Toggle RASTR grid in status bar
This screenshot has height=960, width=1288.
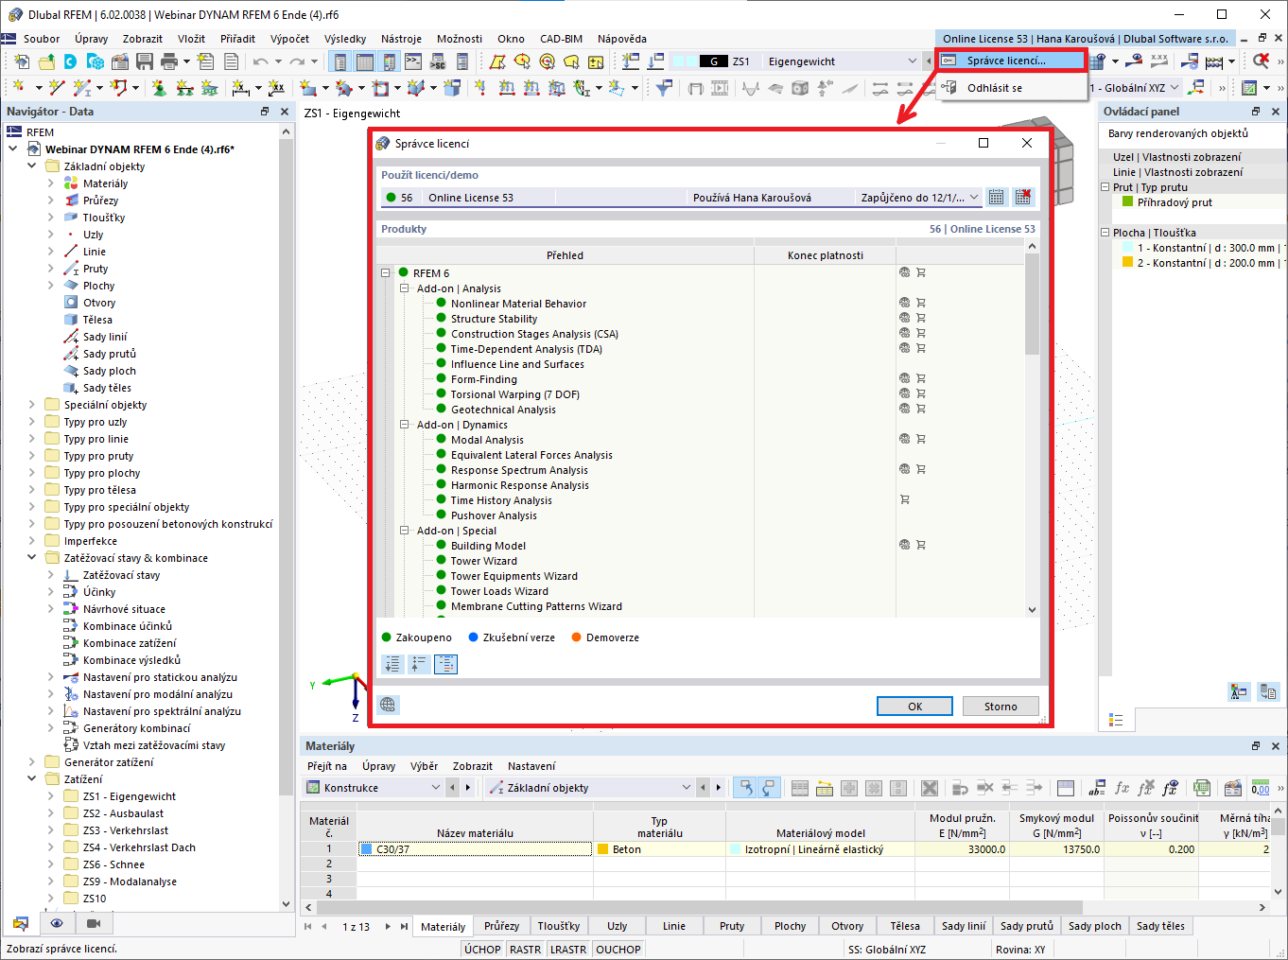525,950
